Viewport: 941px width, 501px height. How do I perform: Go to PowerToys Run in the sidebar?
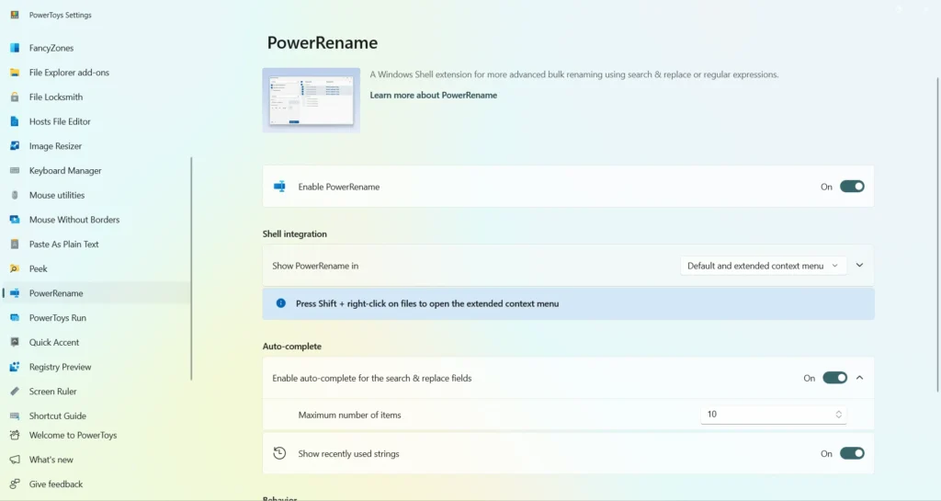click(58, 318)
